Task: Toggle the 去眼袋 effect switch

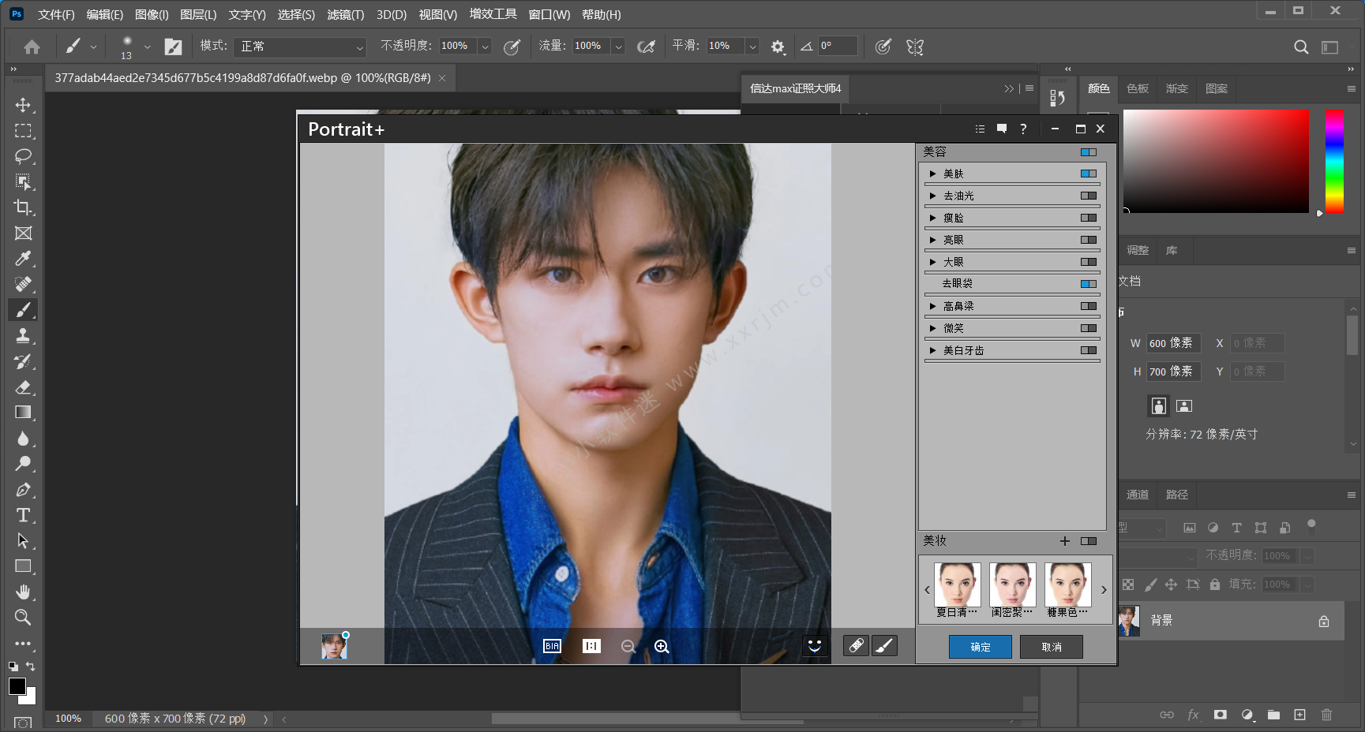Action: pos(1089,284)
